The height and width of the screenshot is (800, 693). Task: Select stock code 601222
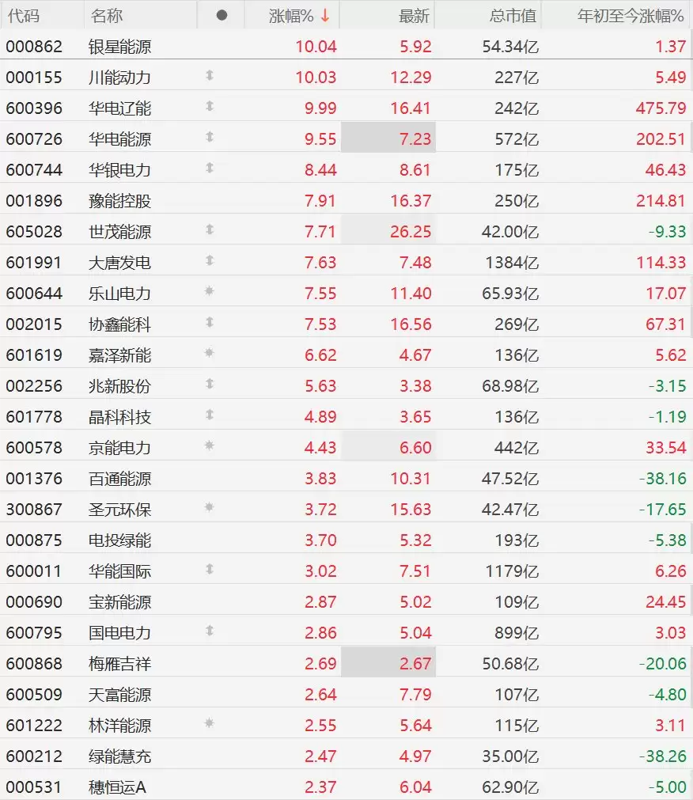(x=34, y=725)
